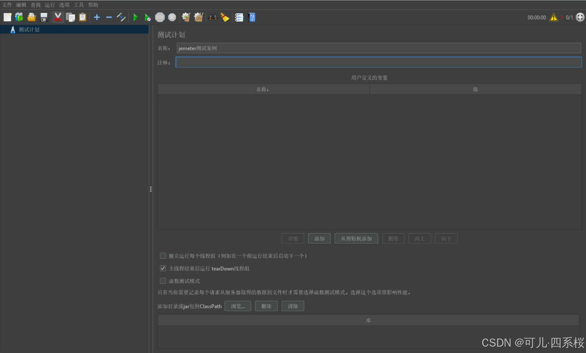
Task: Click the Save floppy disk icon
Action: pyautogui.click(x=44, y=17)
